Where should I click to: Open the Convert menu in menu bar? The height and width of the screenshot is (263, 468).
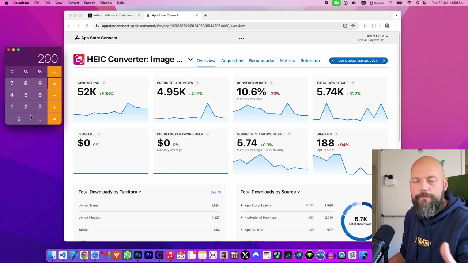[73, 3]
